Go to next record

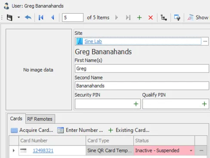pyautogui.click(x=117, y=18)
